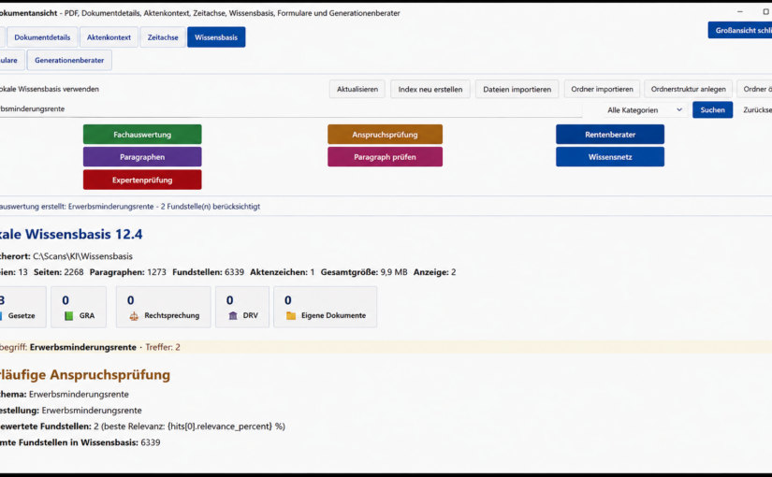Viewport: 772px width, 477px height.
Task: Click Dateien importieren button
Action: [x=517, y=89]
